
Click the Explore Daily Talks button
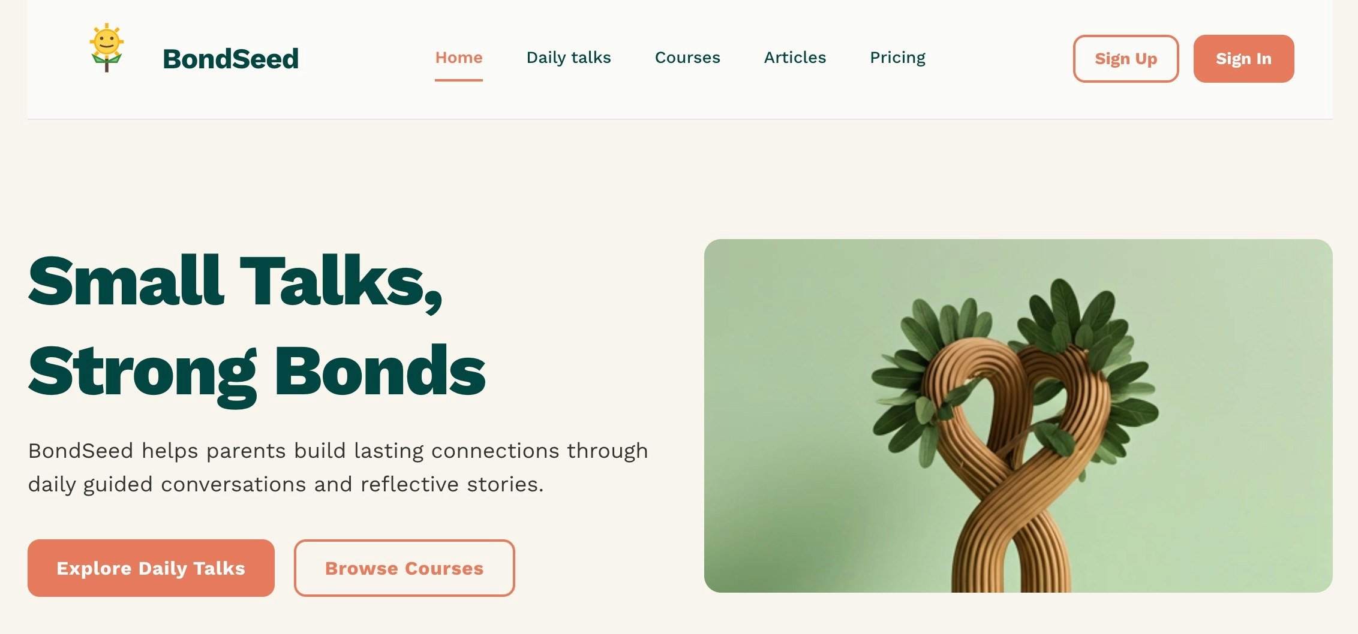(151, 568)
